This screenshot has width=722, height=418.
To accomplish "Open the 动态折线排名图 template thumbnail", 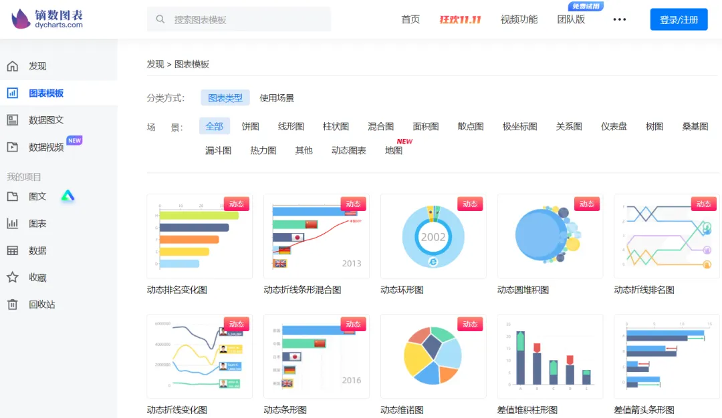I will coord(667,236).
